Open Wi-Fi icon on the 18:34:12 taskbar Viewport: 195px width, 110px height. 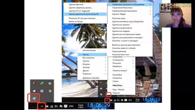click(x=115, y=100)
